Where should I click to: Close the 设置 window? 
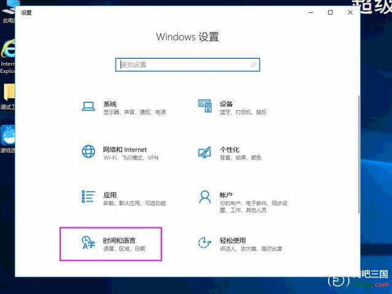[350, 12]
